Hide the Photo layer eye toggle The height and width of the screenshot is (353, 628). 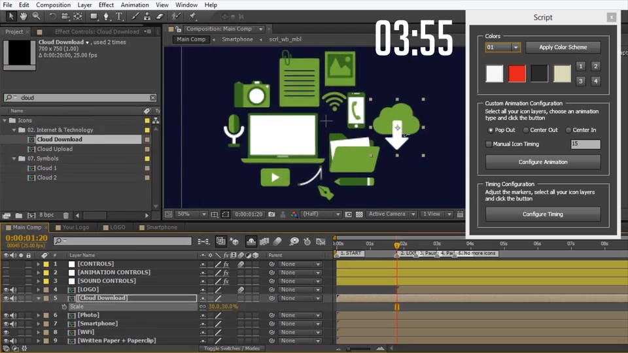(6, 315)
